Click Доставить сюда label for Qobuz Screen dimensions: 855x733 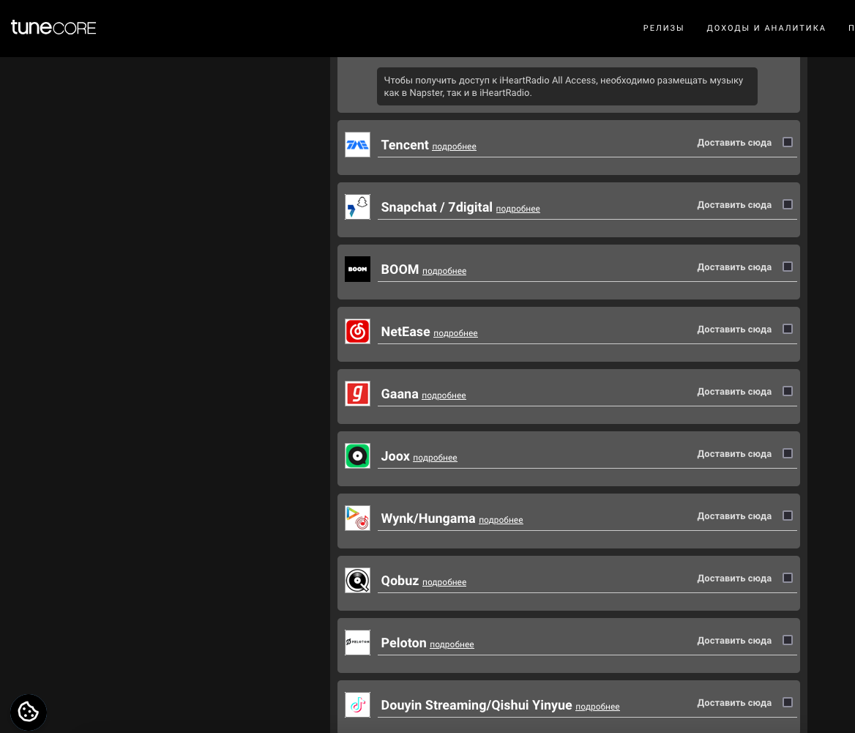pos(734,578)
